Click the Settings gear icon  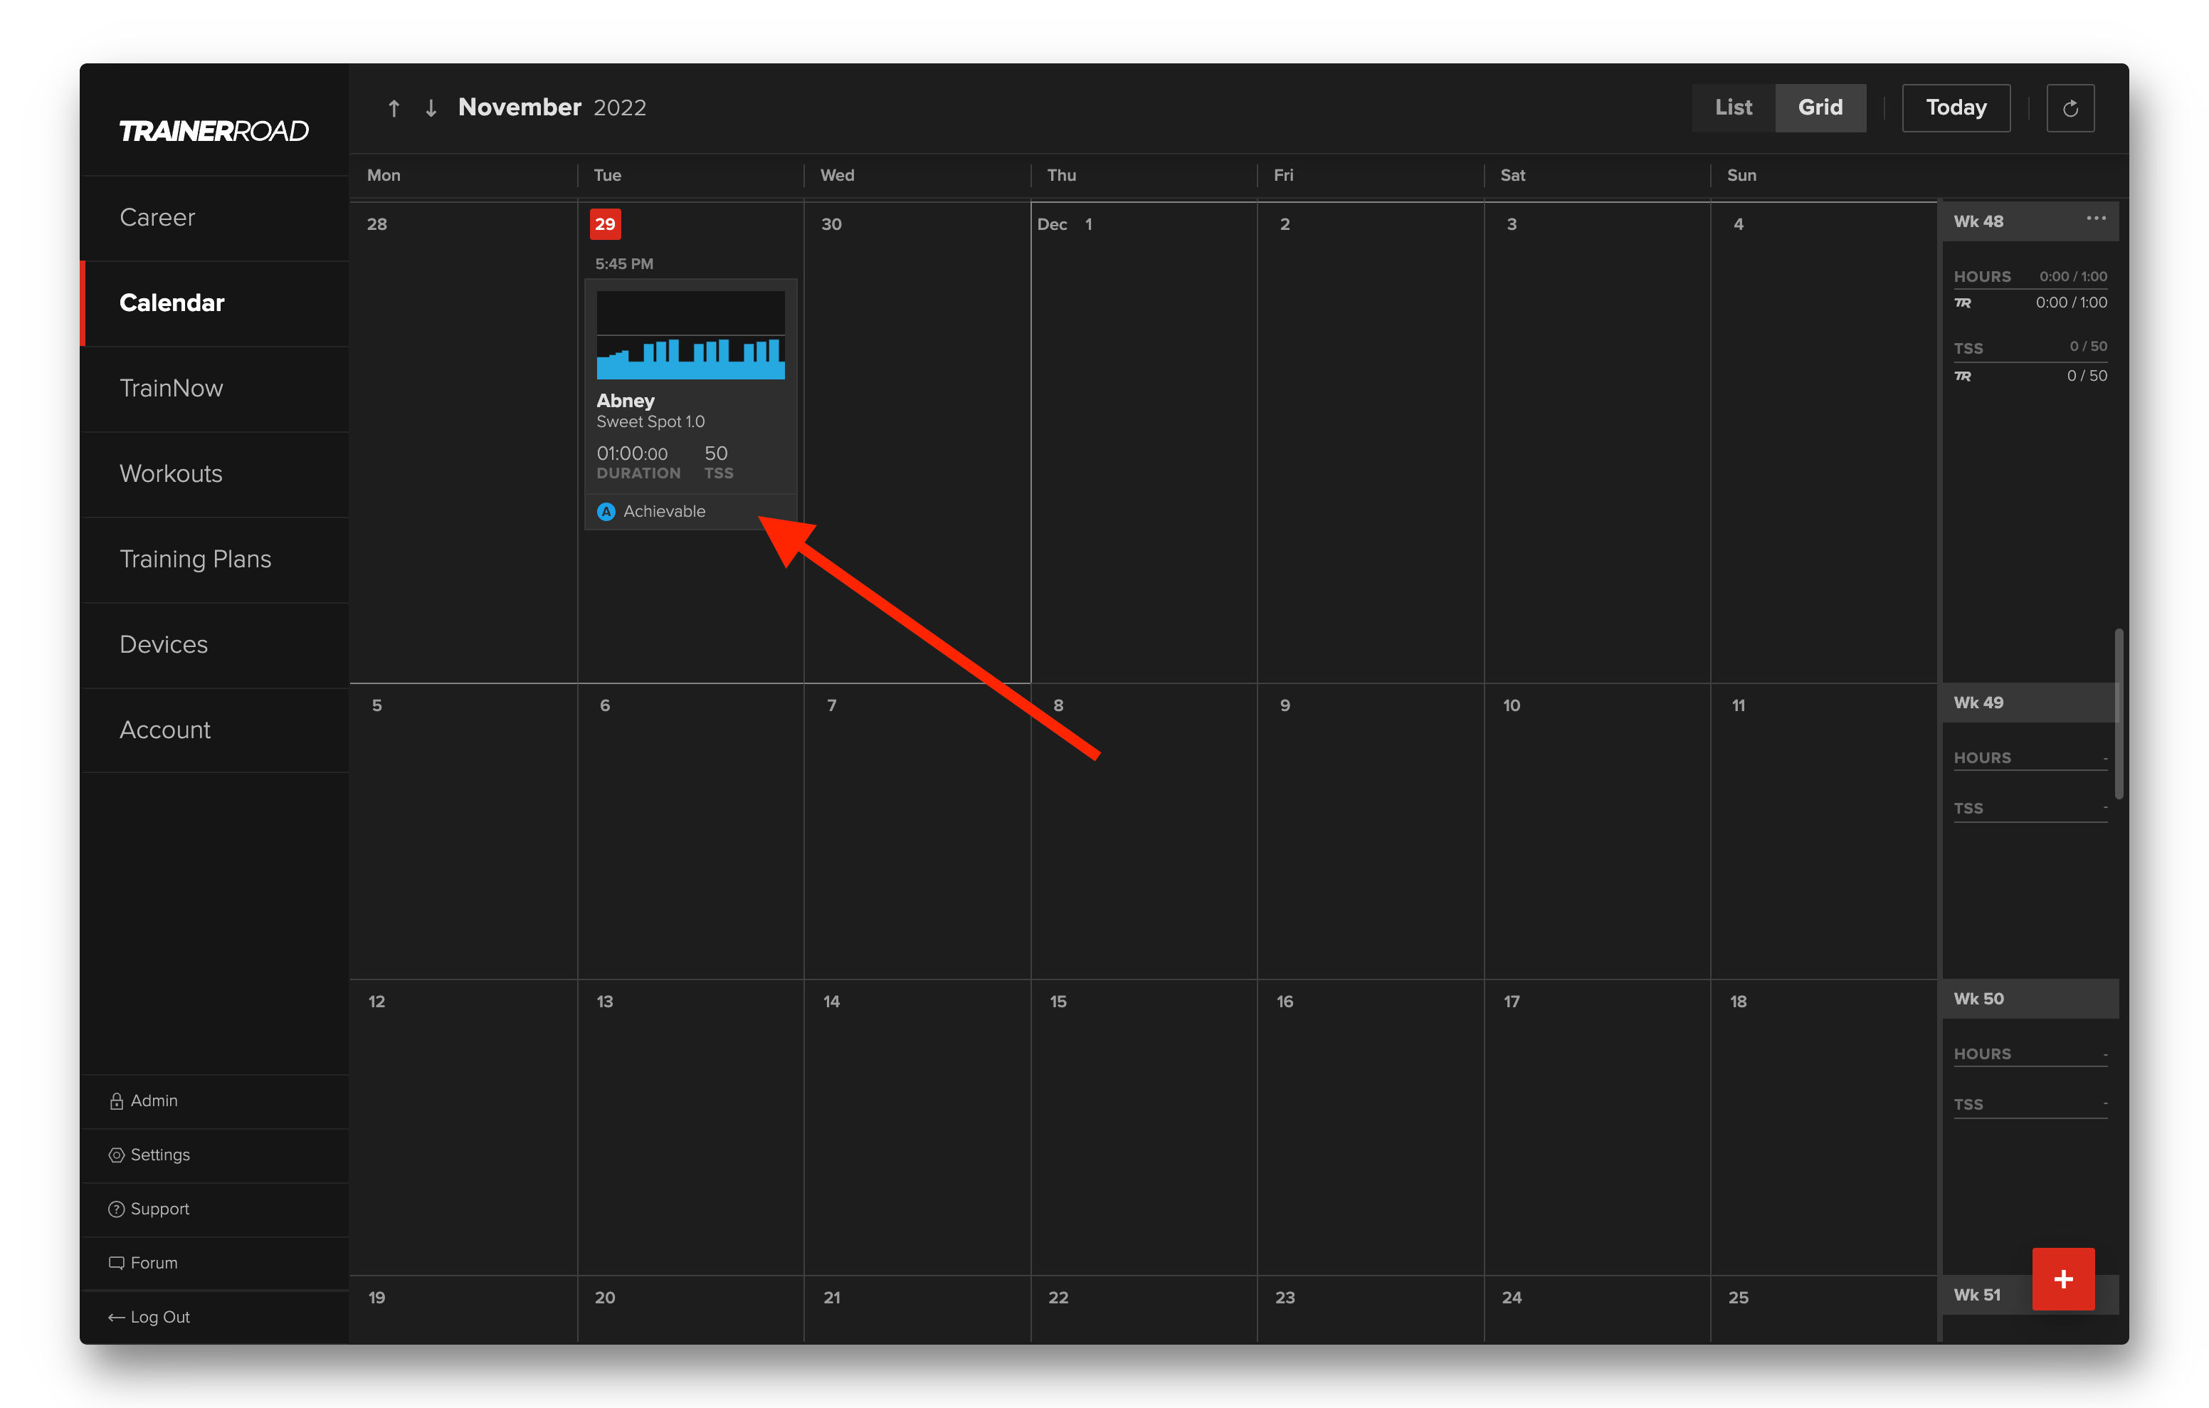tap(117, 1155)
